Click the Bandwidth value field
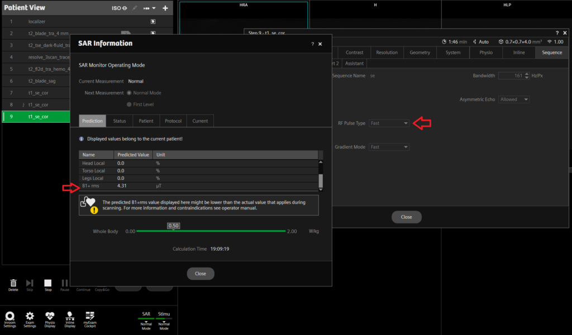The width and height of the screenshot is (572, 335). pyautogui.click(x=511, y=76)
